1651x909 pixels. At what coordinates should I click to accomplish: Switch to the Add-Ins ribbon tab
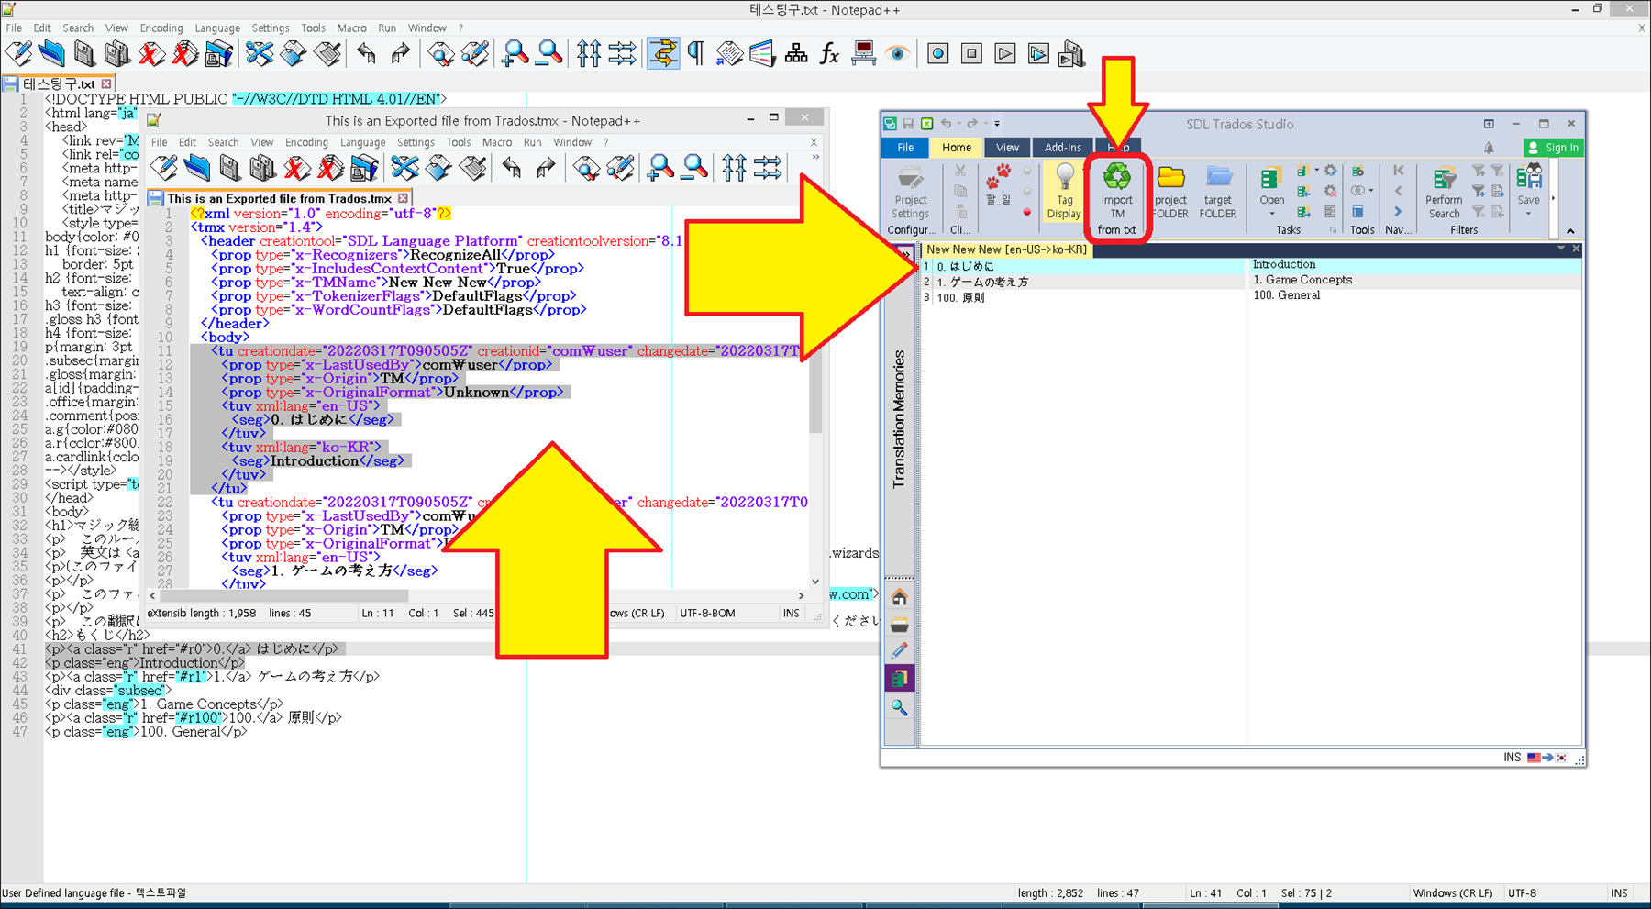tap(1062, 148)
